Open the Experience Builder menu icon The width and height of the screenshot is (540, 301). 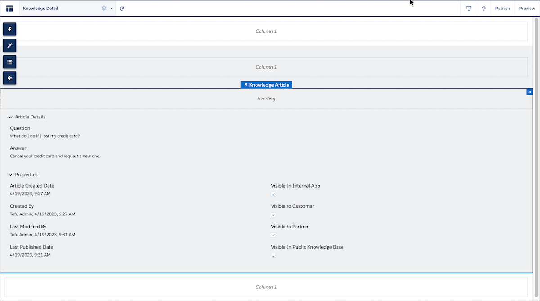tap(9, 9)
